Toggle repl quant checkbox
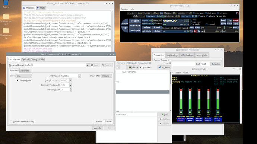This screenshot has width=257, height=144. pos(218,13)
